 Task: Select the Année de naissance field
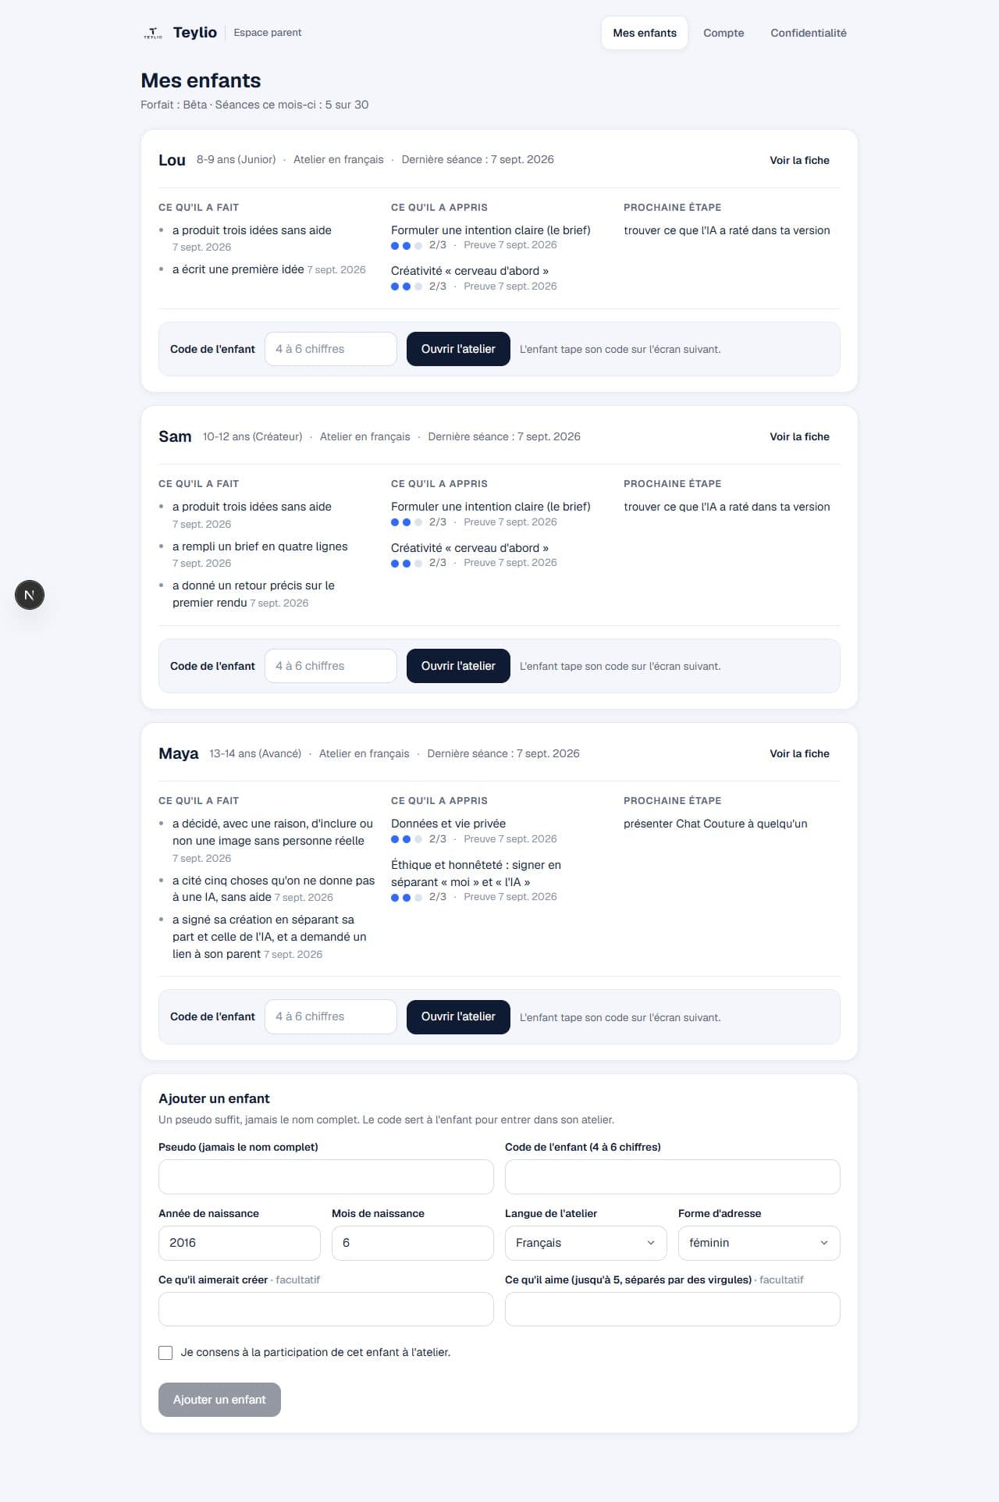coord(240,1243)
